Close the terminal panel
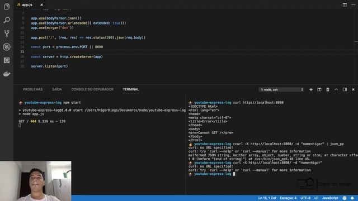 coord(353,89)
